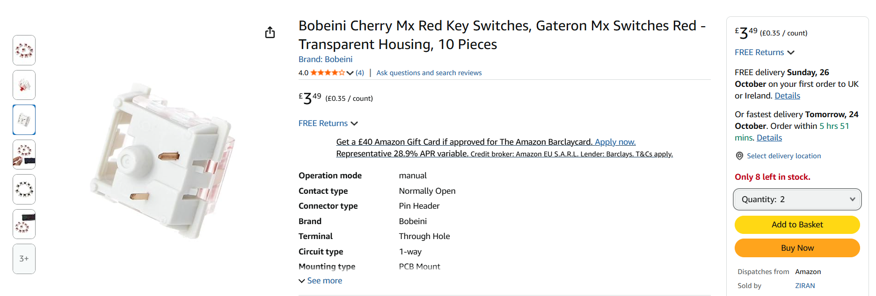Expand See more product details

[x=321, y=281]
